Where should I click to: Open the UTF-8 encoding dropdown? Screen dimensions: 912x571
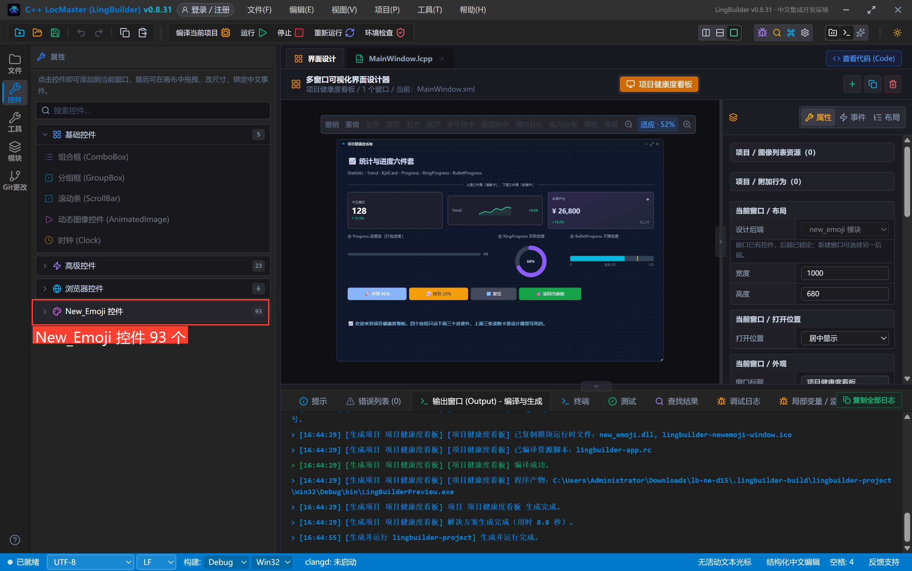tap(91, 562)
